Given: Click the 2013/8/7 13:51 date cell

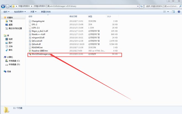Looking at the screenshot, I should click(76, 21).
